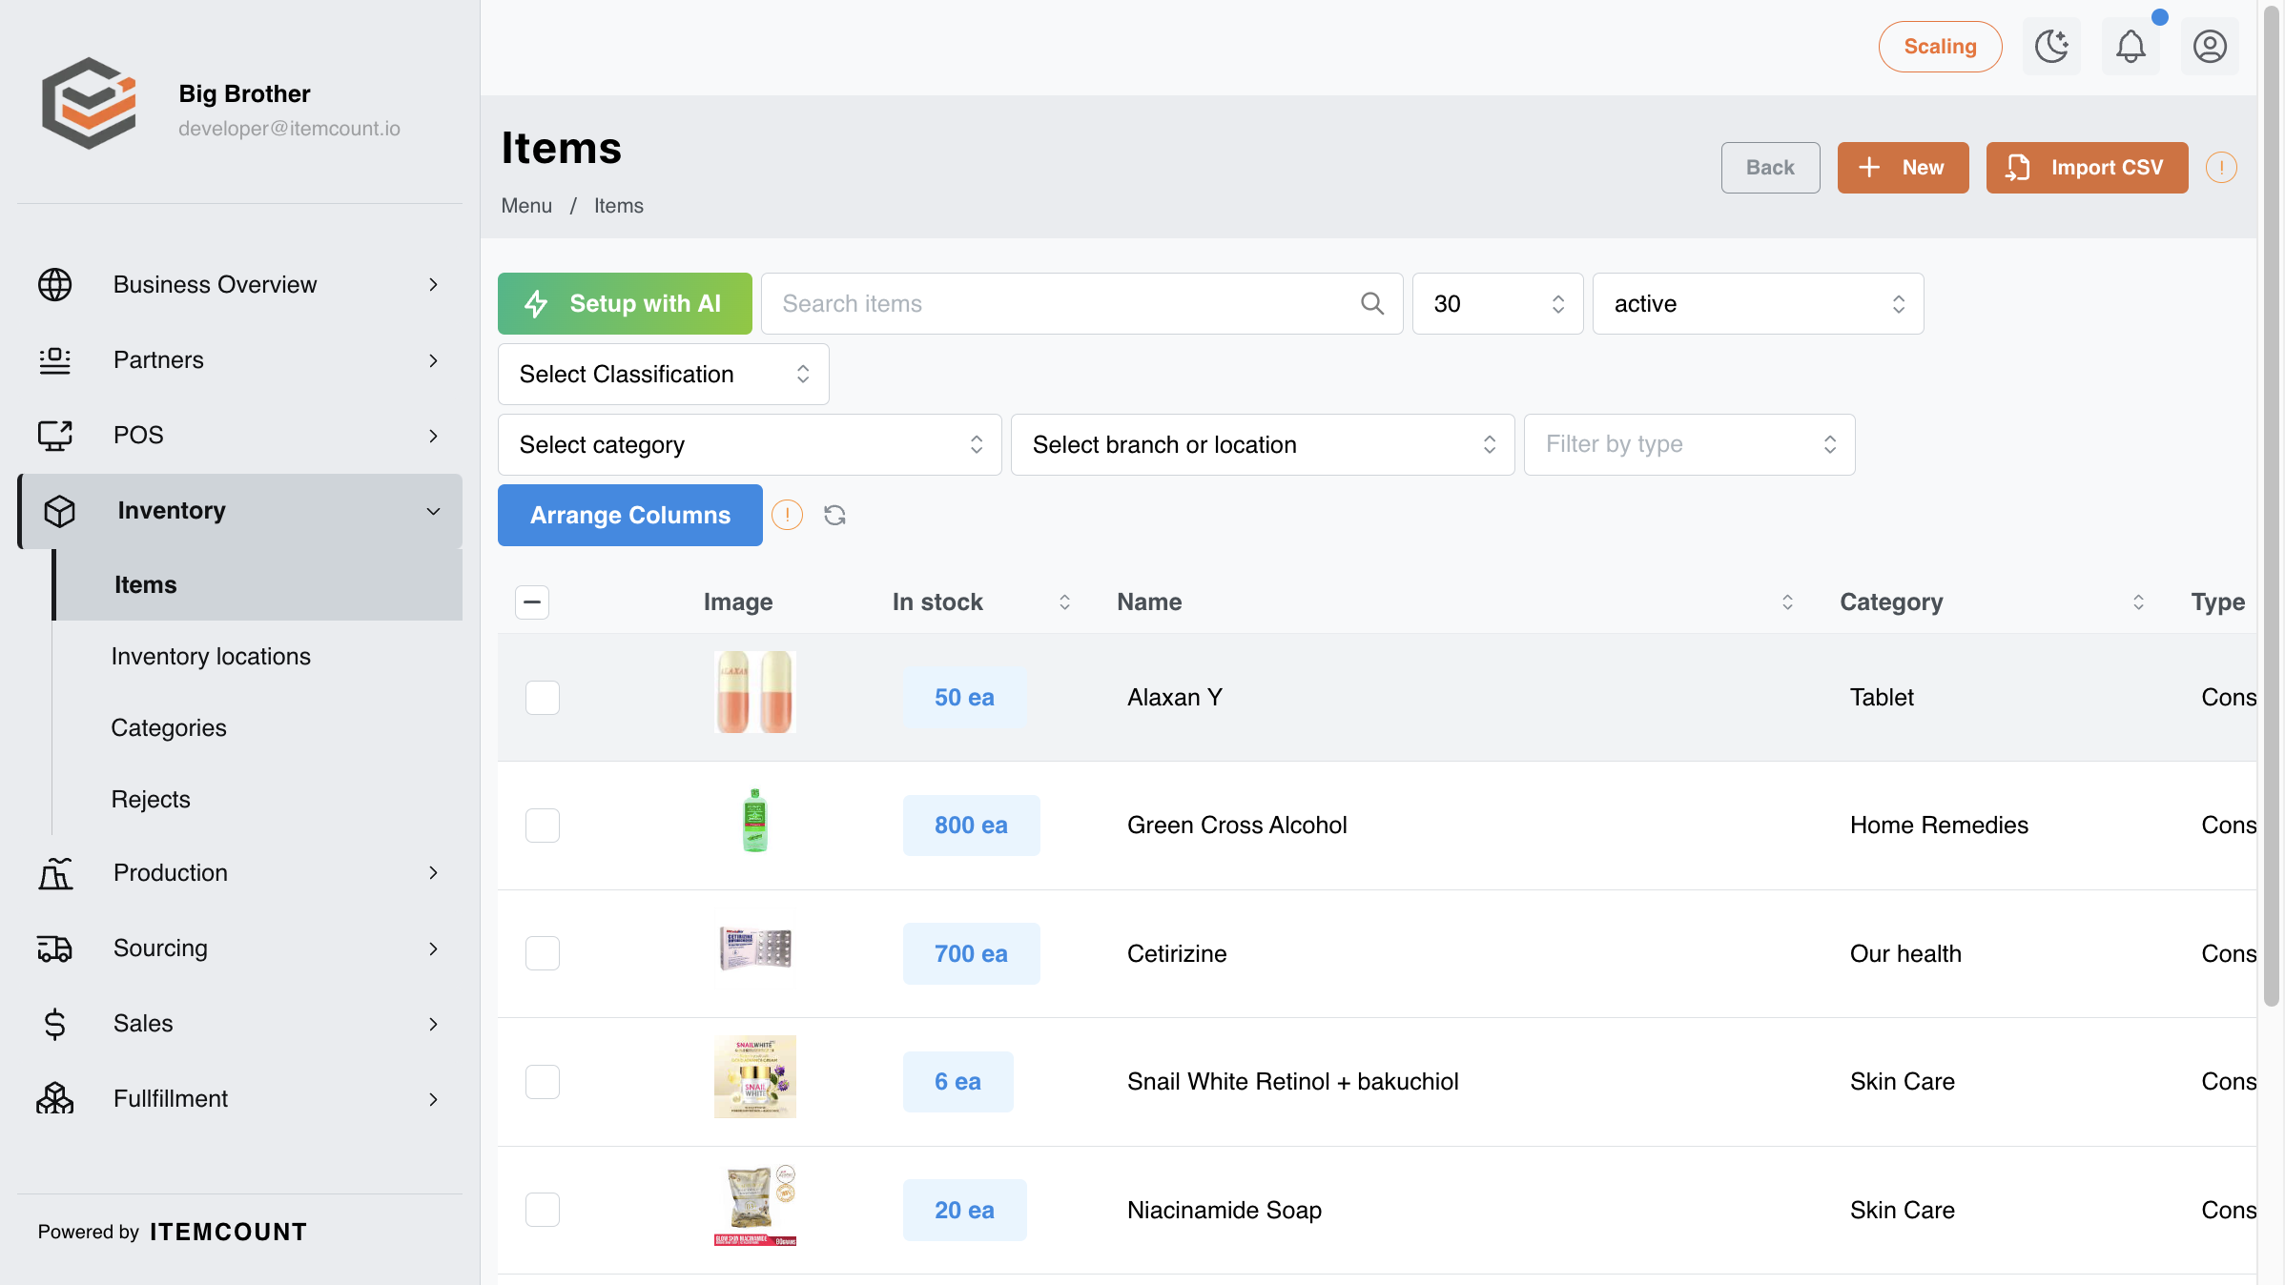Click the Sourcing truck icon
The image size is (2285, 1285).
(54, 948)
